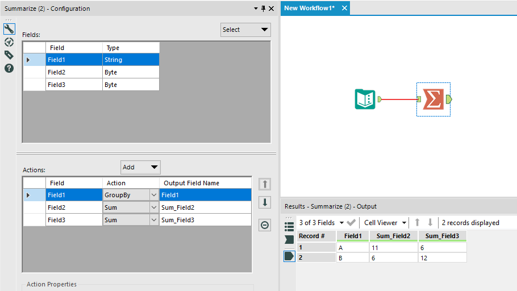
Task: Select the Text Input tool on canvas
Action: tap(365, 99)
